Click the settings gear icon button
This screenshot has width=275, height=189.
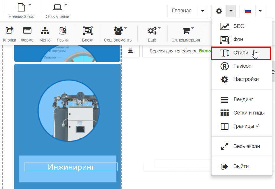coord(219,11)
